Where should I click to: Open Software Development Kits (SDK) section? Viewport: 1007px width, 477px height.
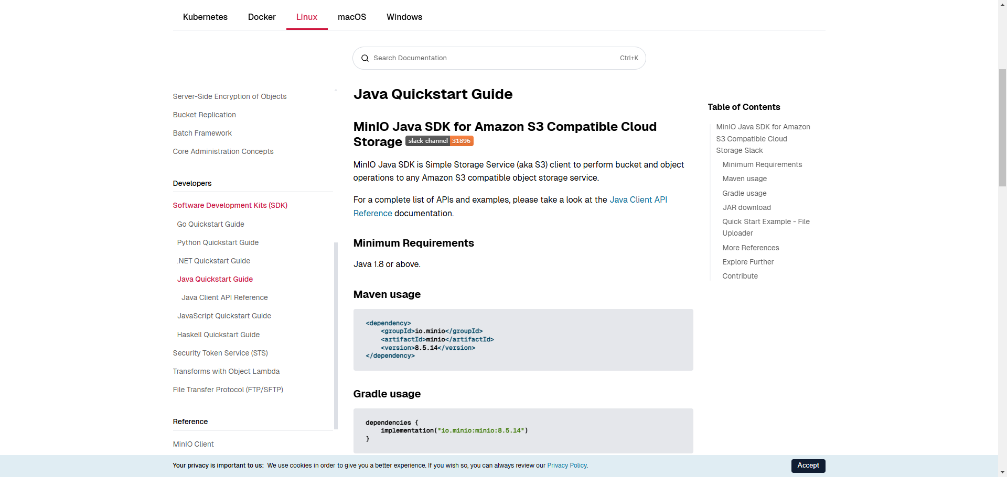[x=230, y=205]
